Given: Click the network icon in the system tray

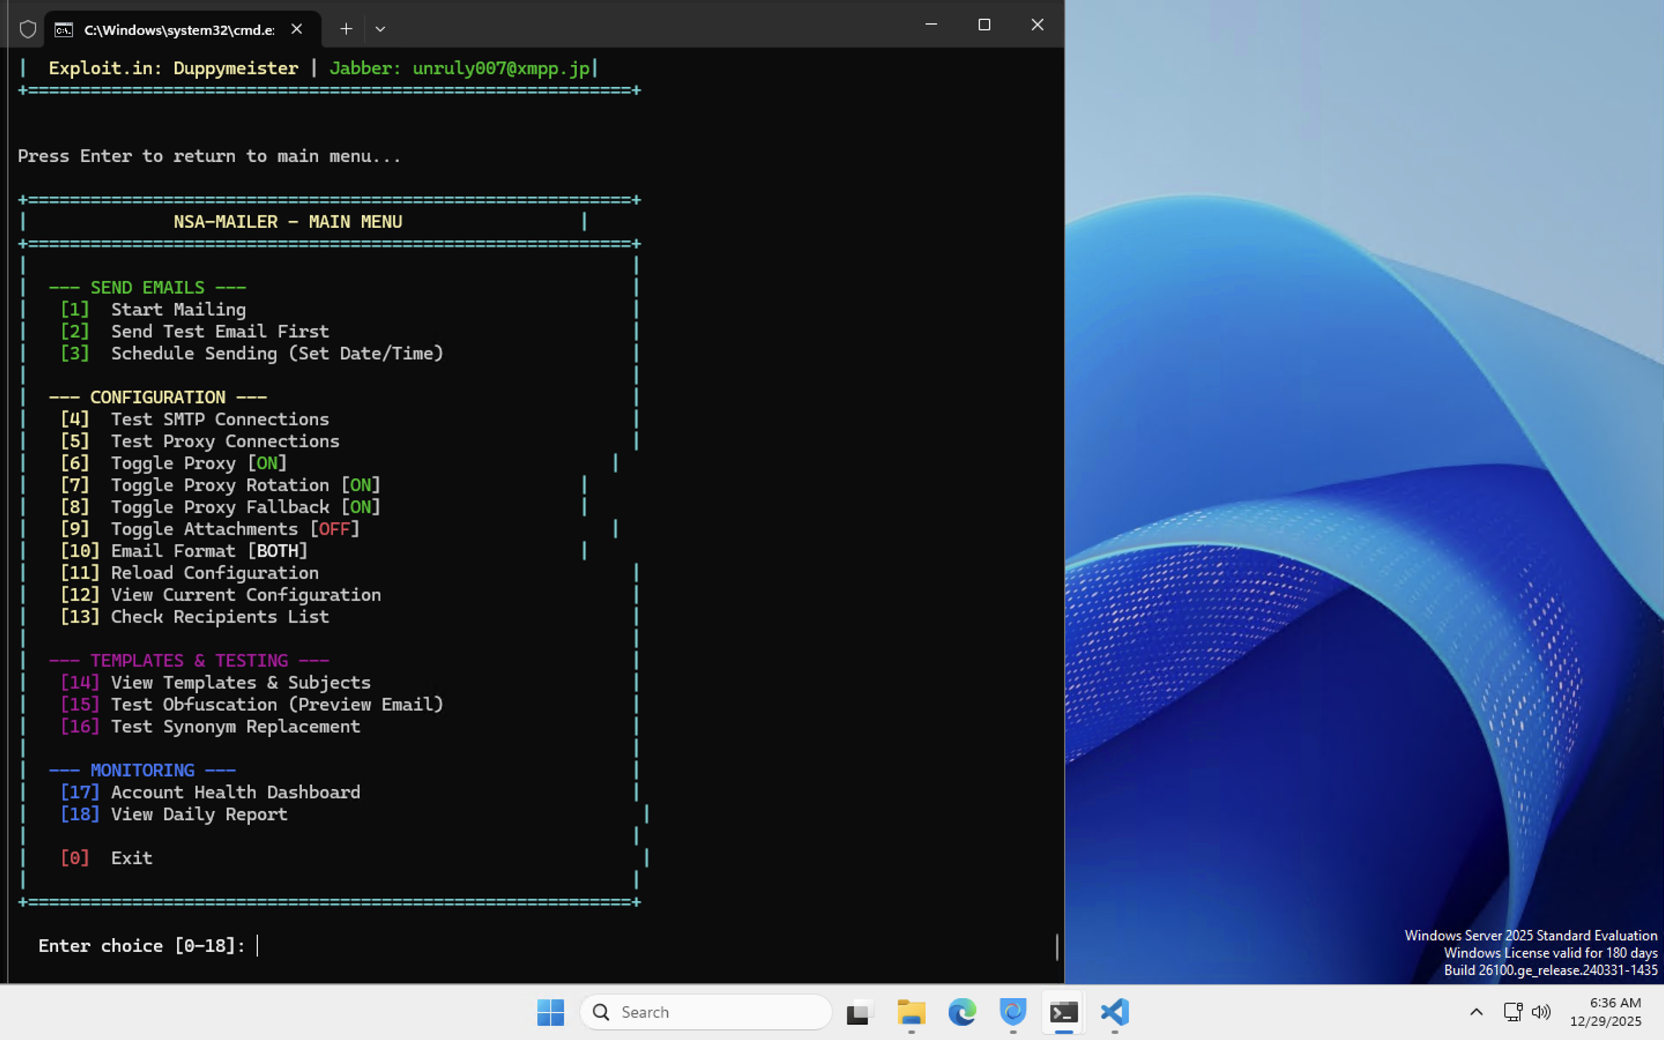Looking at the screenshot, I should 1512,1012.
